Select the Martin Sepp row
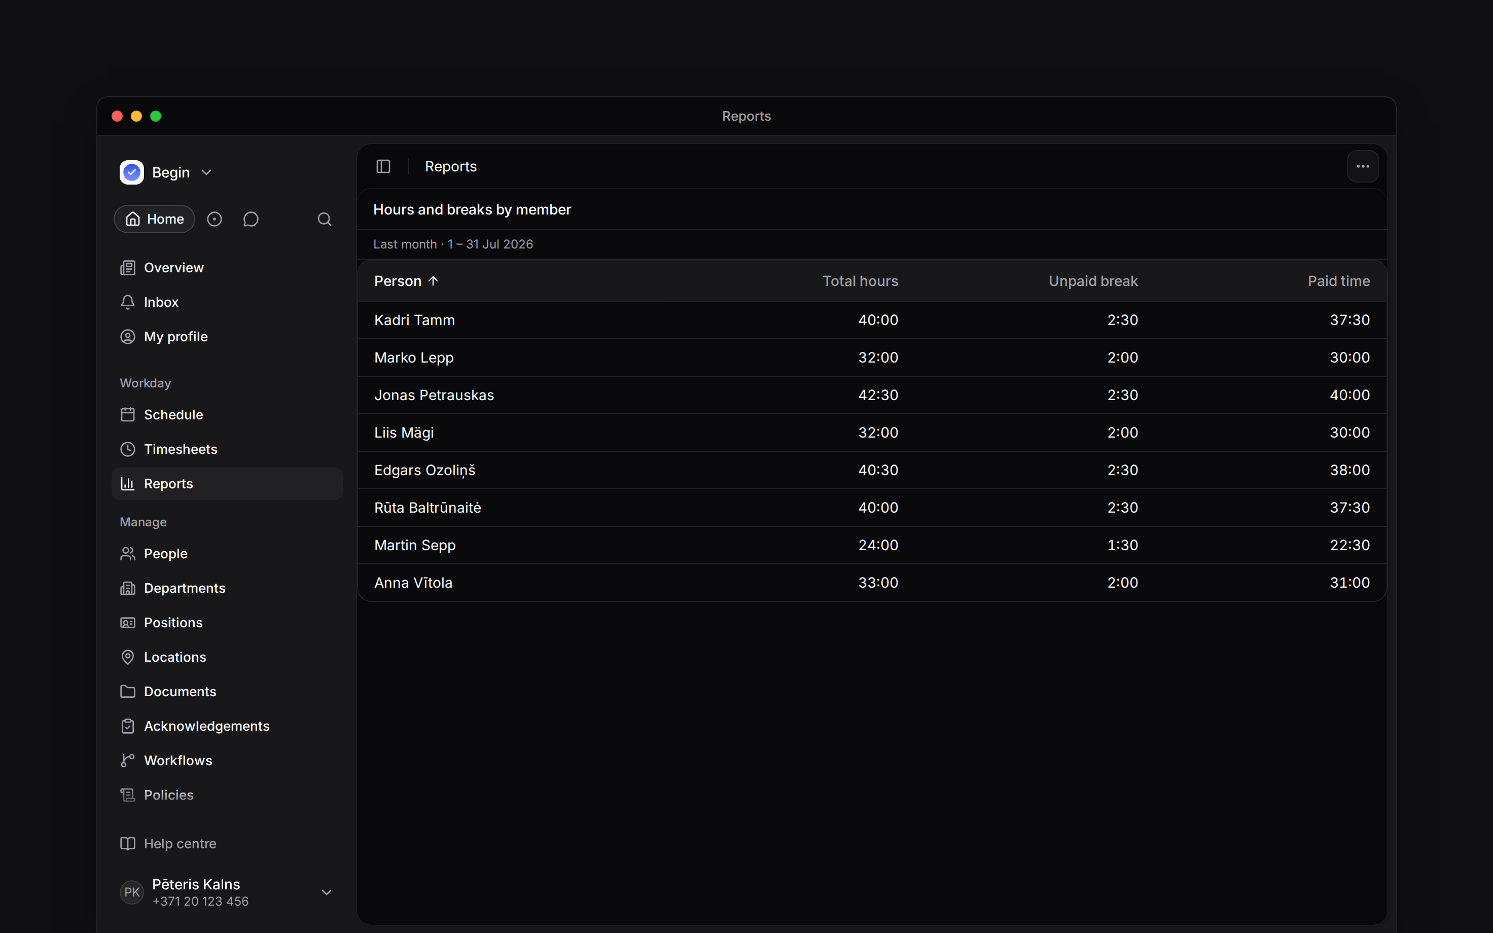 872,545
